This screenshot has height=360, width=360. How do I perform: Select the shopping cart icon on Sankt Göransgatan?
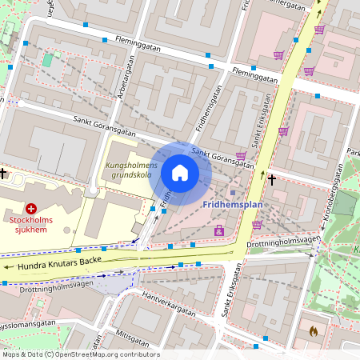[x=241, y=155]
